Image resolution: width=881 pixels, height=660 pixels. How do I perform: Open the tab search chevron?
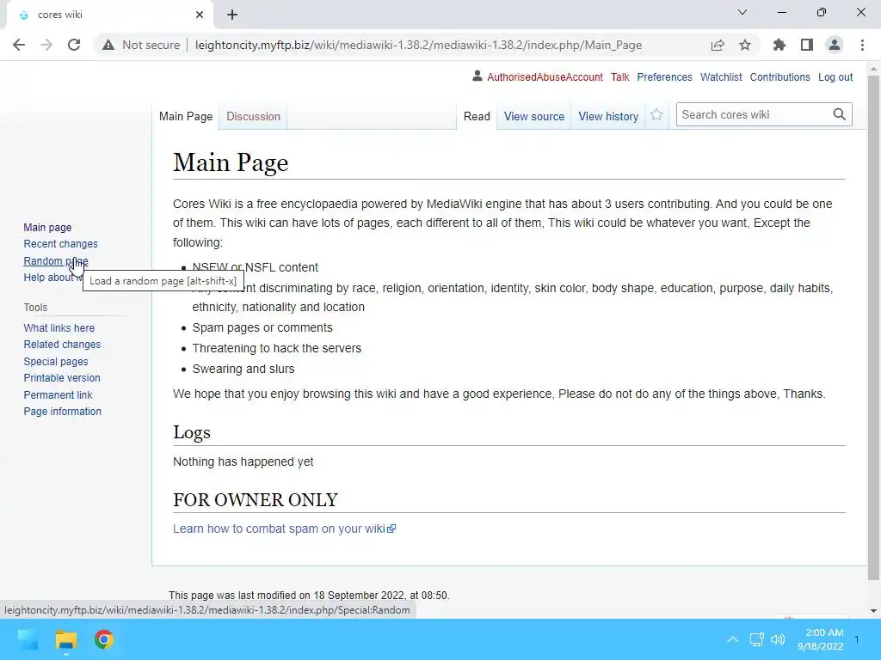click(742, 12)
